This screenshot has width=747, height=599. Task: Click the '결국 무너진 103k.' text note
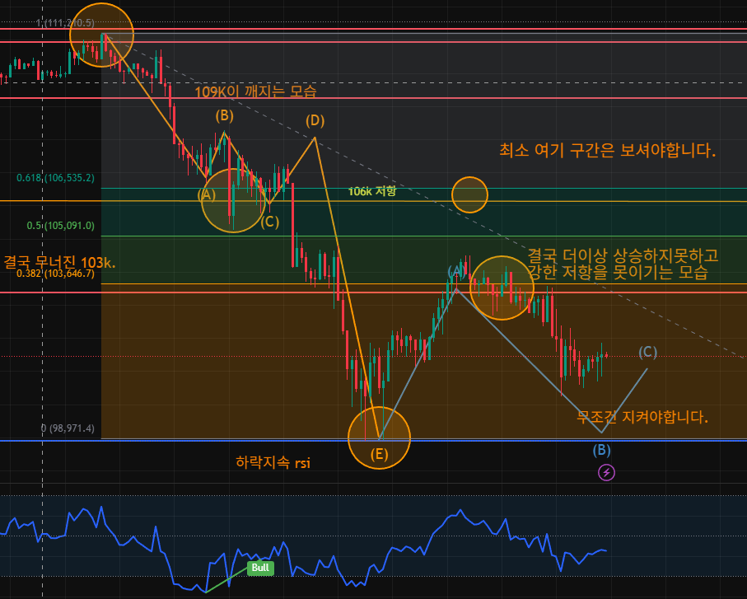pyautogui.click(x=59, y=261)
